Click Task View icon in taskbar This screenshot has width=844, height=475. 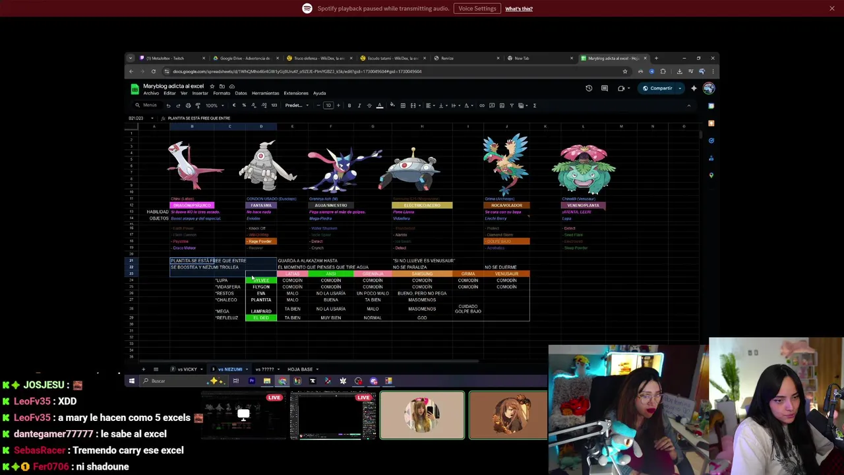pos(235,381)
